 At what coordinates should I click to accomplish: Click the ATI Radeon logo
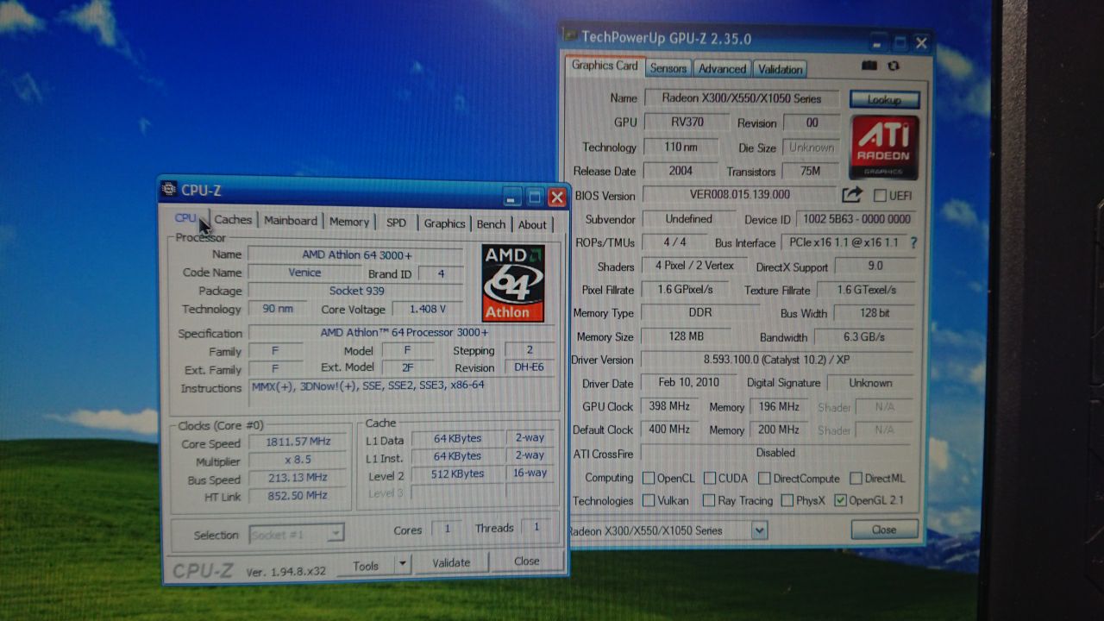884,147
